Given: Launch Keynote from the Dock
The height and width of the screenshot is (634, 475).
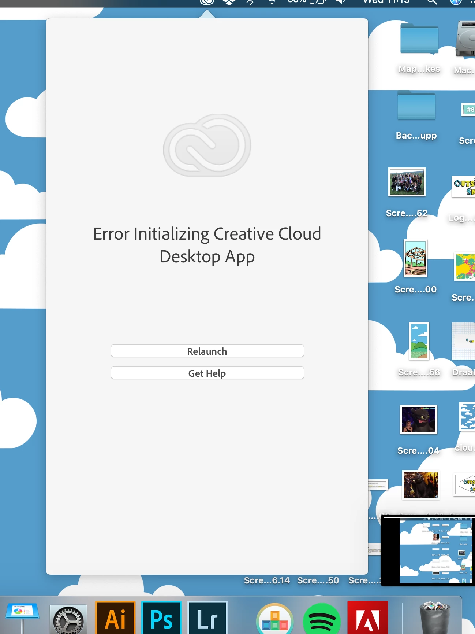Looking at the screenshot, I should (22, 618).
